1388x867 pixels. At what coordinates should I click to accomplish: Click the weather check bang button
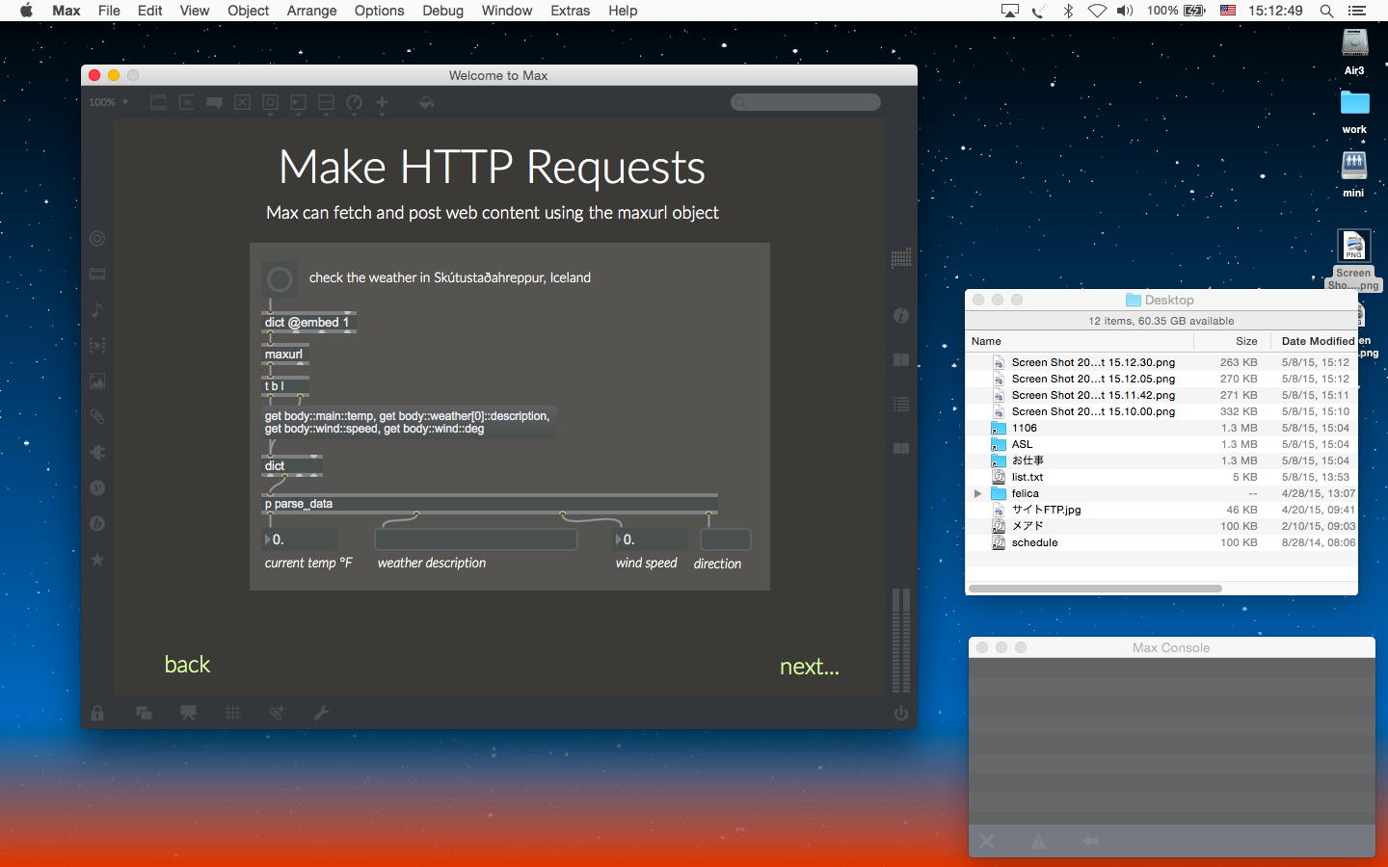coord(280,279)
